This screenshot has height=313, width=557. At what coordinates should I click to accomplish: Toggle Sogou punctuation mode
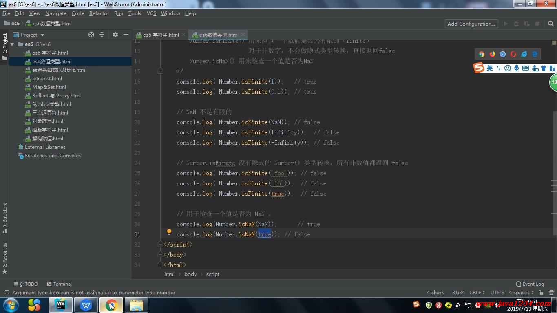click(498, 68)
